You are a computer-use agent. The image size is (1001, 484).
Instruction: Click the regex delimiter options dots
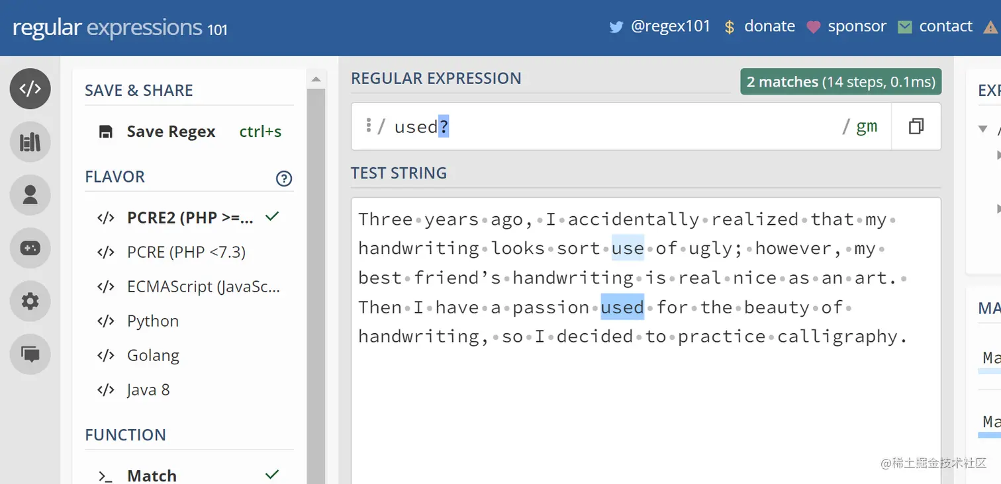click(x=368, y=125)
